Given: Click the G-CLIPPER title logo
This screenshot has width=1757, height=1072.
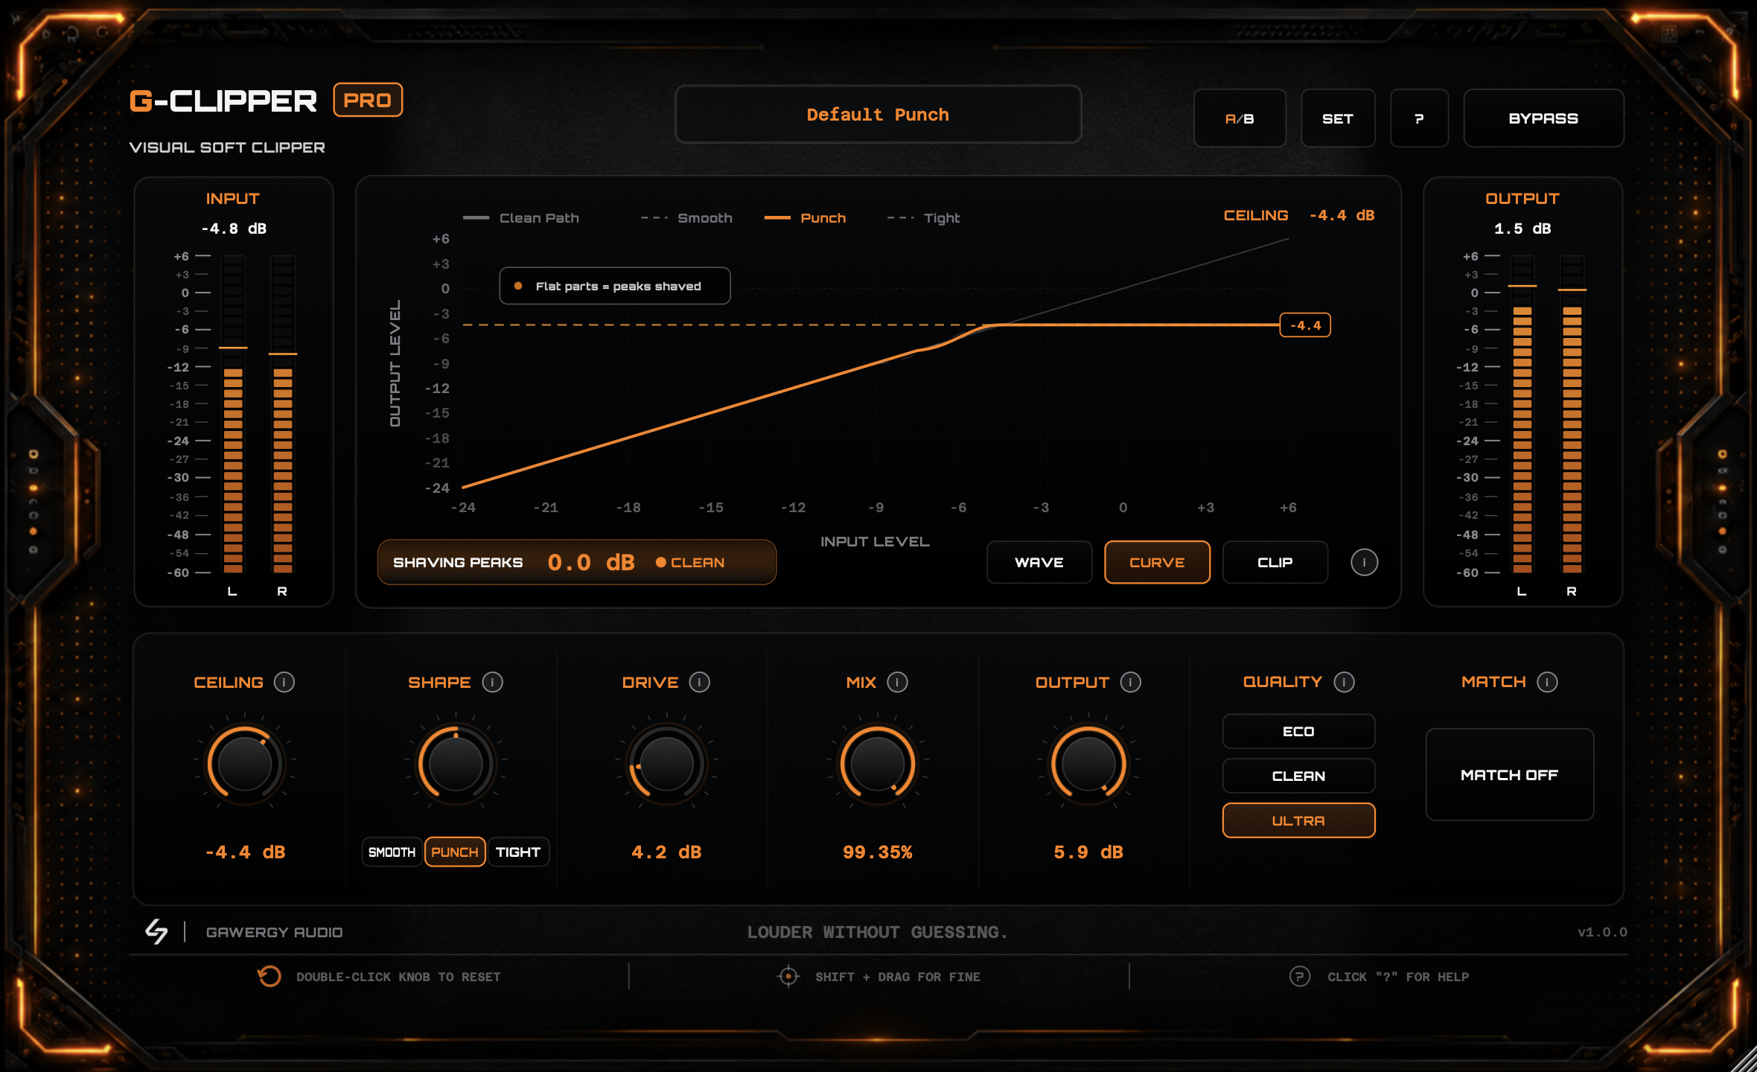Looking at the screenshot, I should (x=223, y=100).
